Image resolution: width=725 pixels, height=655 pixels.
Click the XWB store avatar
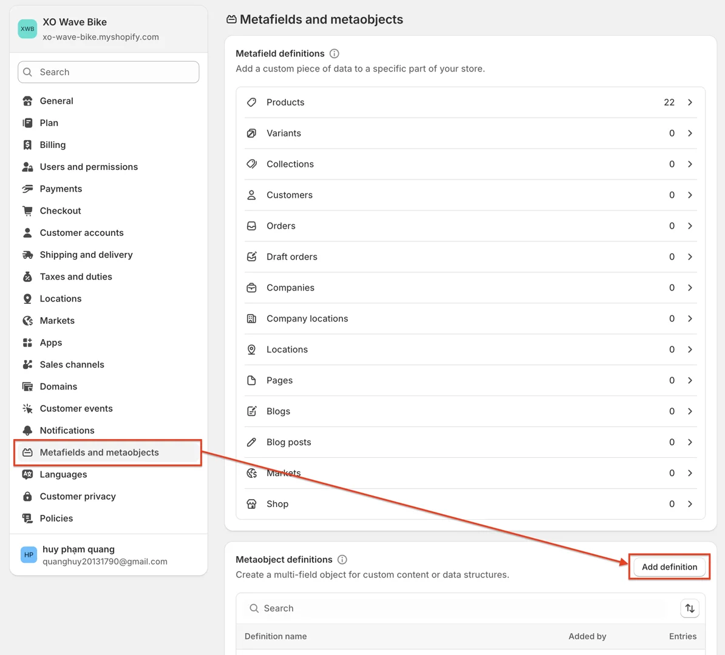[x=28, y=29]
